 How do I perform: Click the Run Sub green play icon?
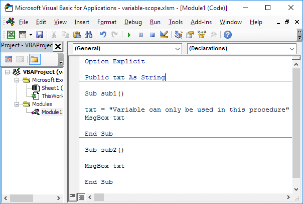point(129,35)
